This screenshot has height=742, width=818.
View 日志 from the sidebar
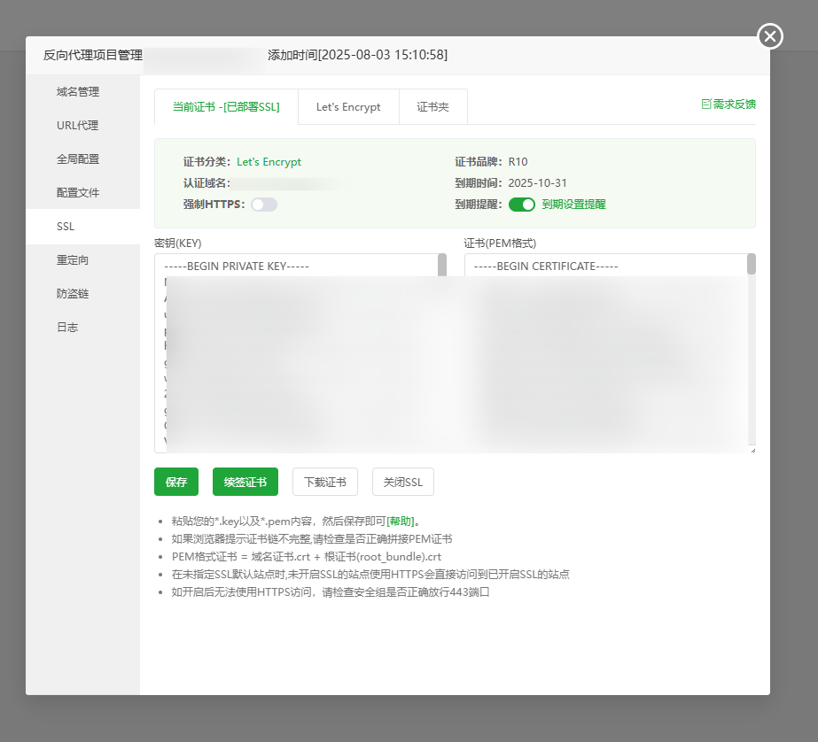pyautogui.click(x=67, y=328)
